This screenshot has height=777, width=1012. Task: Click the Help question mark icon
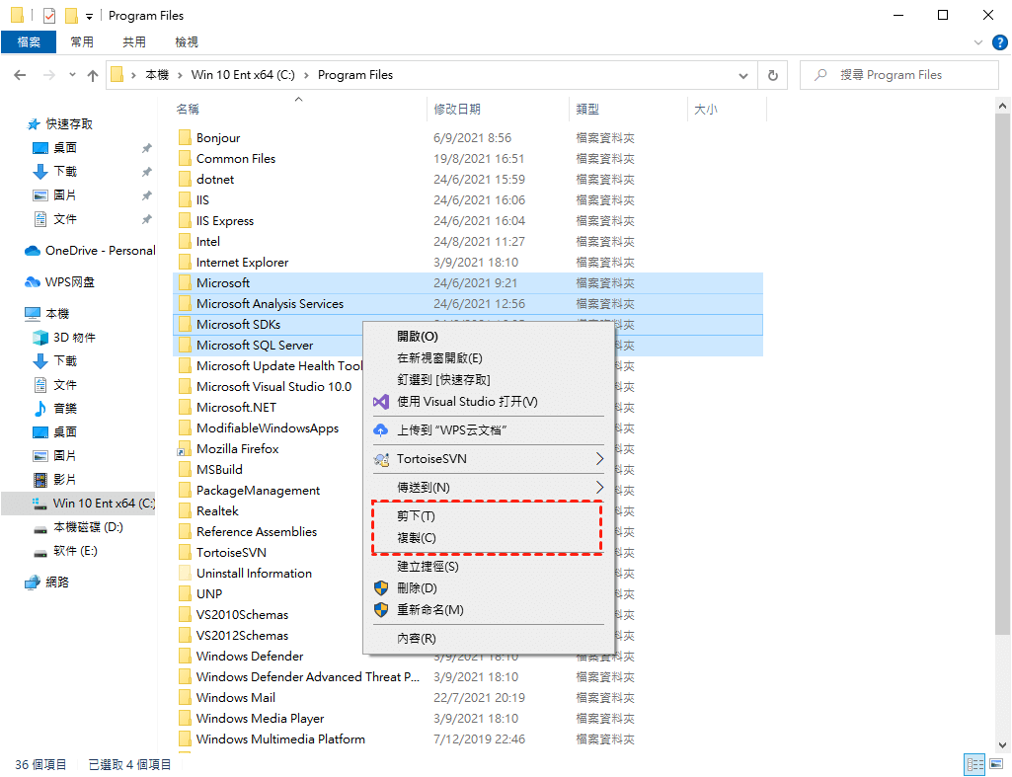pos(1000,42)
